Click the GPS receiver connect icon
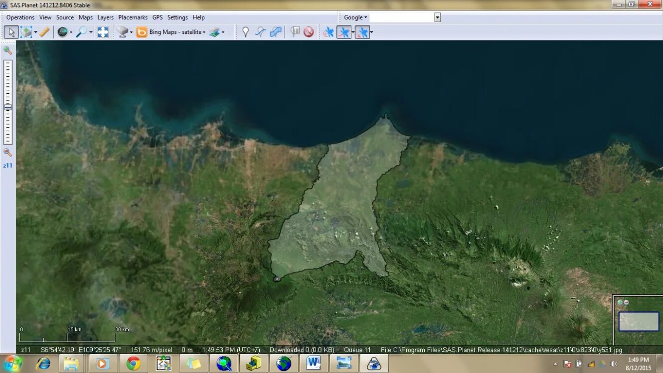This screenshot has width=663, height=373. pos(328,32)
